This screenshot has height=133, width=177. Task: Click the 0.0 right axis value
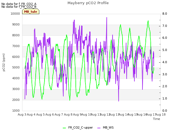pyautogui.click(x=165, y=111)
